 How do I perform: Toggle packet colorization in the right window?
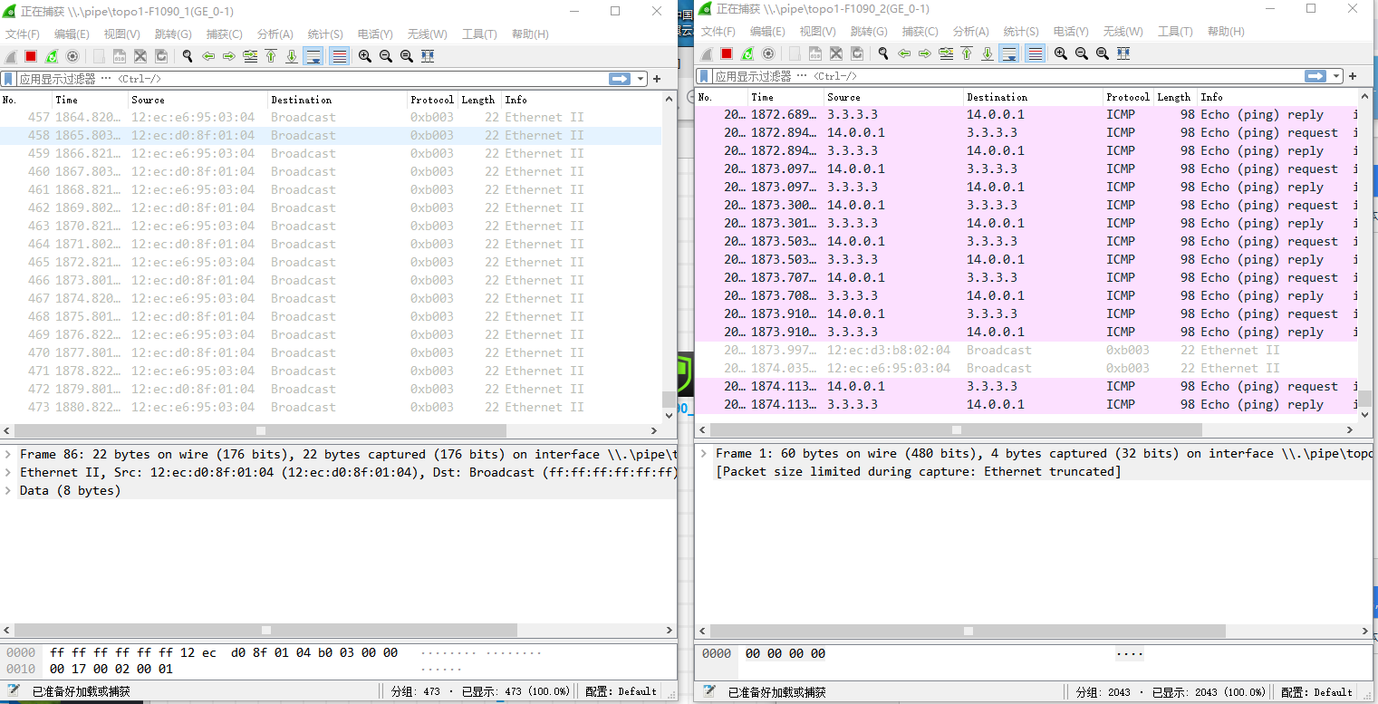click(x=1036, y=53)
